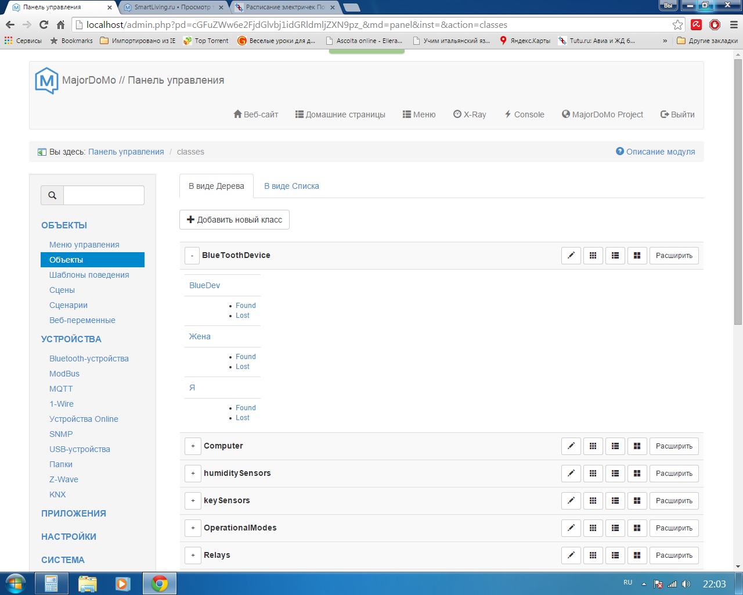
Task: Click Расширить button for Computer
Action: click(x=674, y=446)
